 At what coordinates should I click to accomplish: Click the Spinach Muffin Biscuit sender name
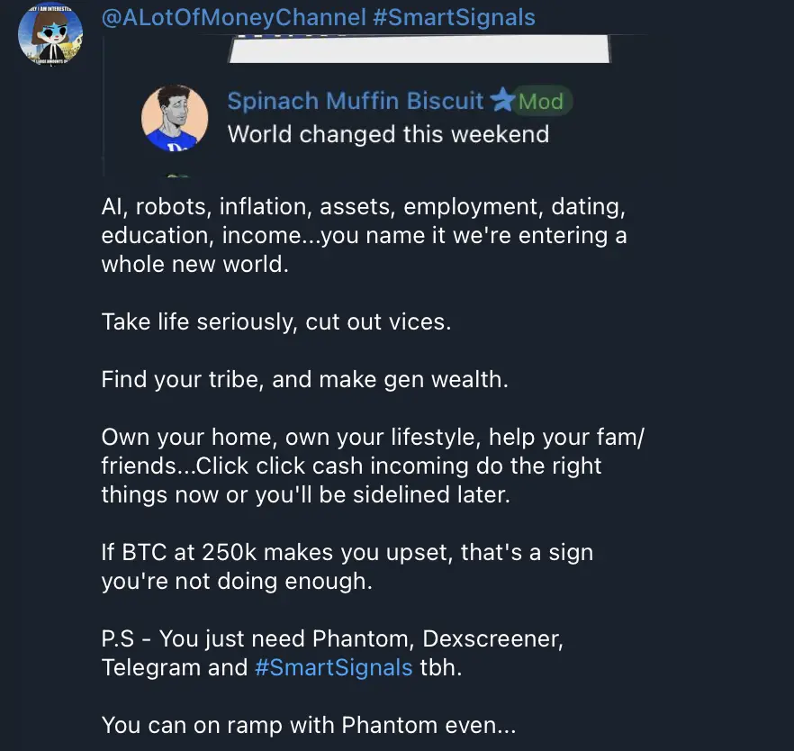356,101
